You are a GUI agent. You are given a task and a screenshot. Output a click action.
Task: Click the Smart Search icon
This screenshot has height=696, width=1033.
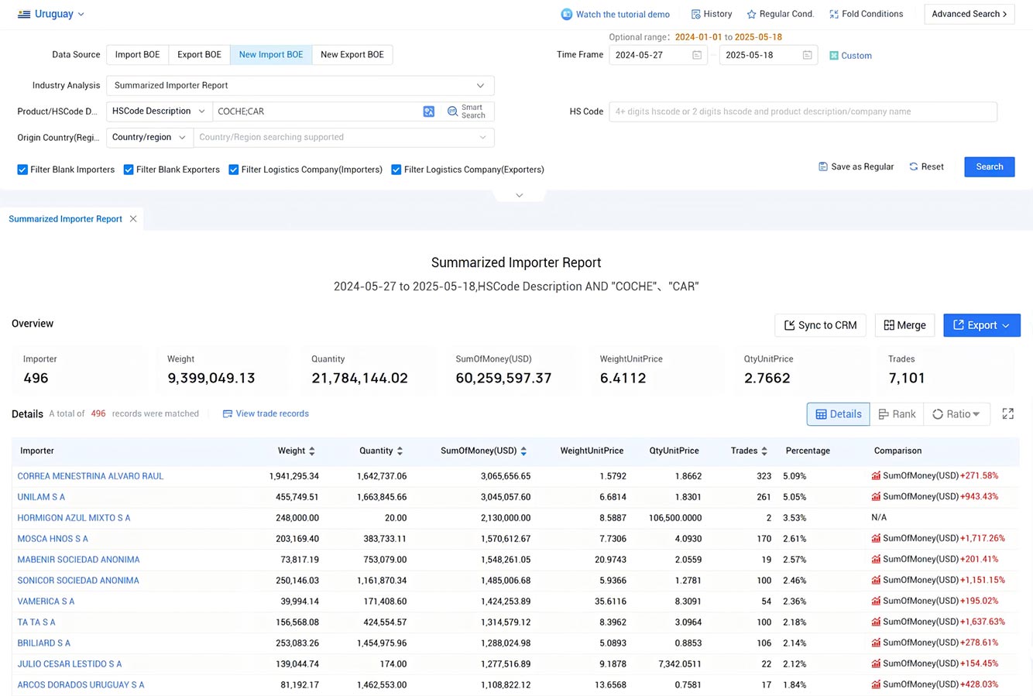click(452, 111)
